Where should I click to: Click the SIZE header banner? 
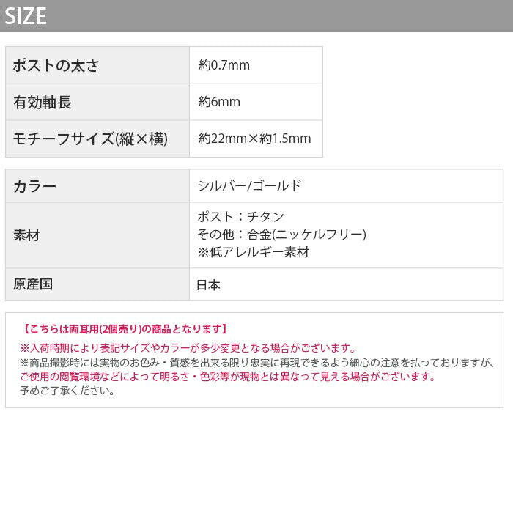coord(256,15)
